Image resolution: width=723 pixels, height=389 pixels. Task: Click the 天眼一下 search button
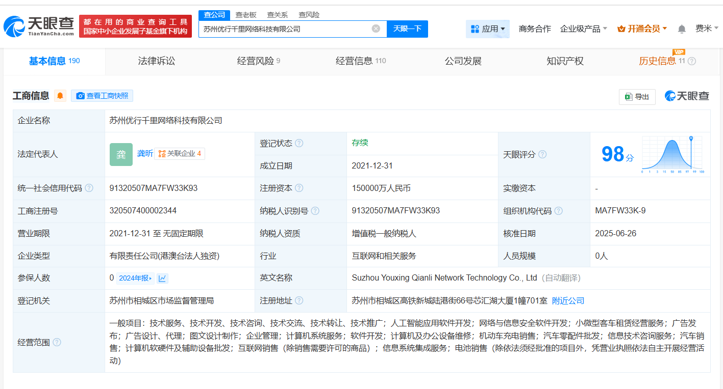click(x=407, y=29)
